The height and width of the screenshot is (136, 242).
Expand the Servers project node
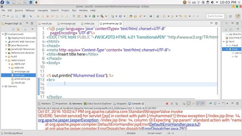(x=3, y=87)
